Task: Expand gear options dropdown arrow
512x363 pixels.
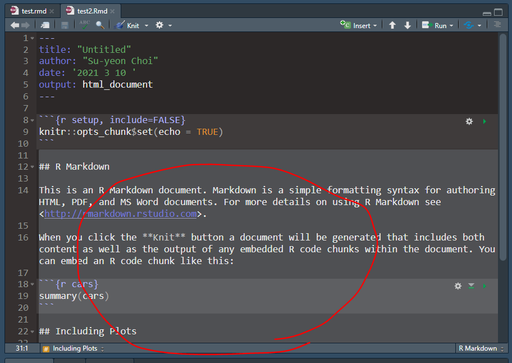Action: point(170,25)
